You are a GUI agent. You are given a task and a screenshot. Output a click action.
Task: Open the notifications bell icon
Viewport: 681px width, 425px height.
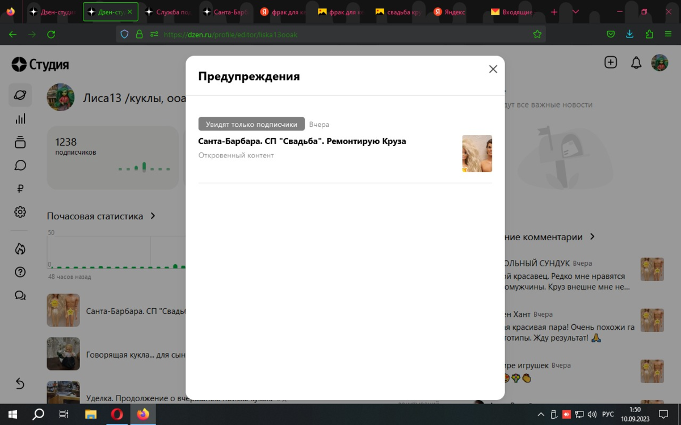click(636, 62)
